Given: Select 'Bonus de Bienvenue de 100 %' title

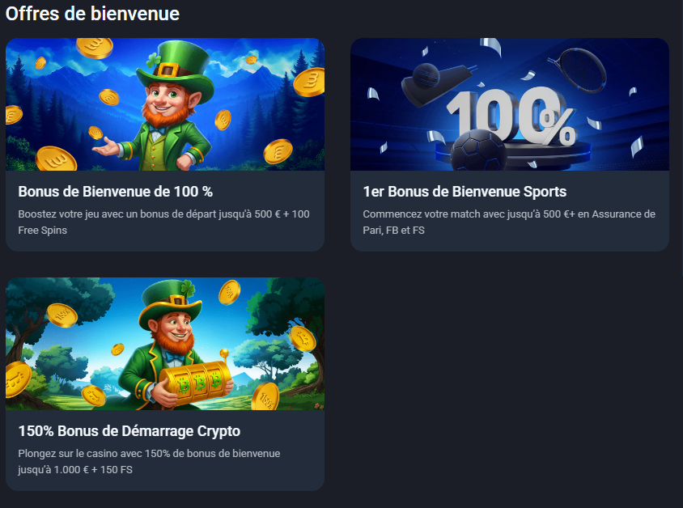Looking at the screenshot, I should coord(116,192).
